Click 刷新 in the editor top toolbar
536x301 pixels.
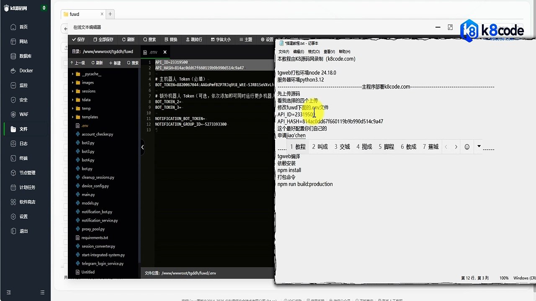(x=128, y=40)
